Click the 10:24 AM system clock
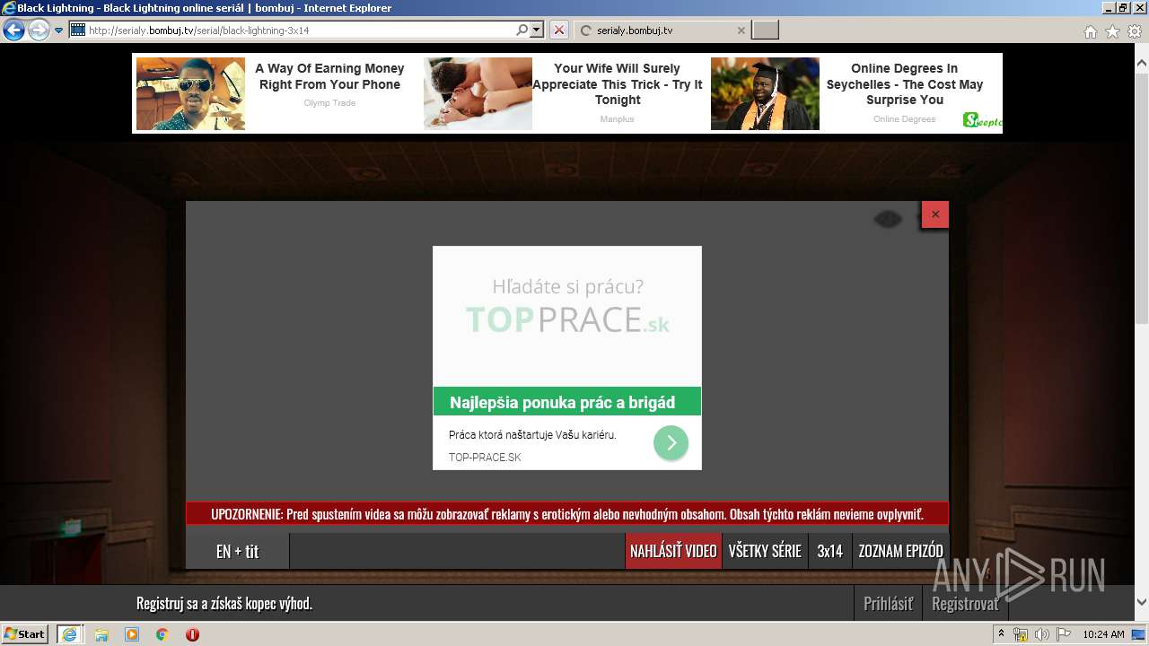Viewport: 1149px width, 646px height. [x=1103, y=634]
